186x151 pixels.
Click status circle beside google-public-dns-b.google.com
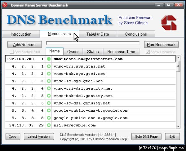click(49, 110)
